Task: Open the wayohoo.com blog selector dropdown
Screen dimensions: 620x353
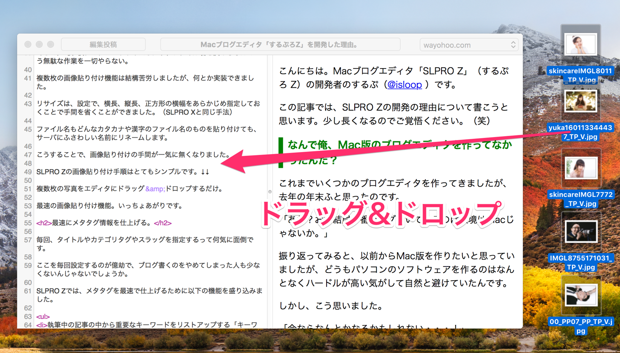Action: point(469,44)
